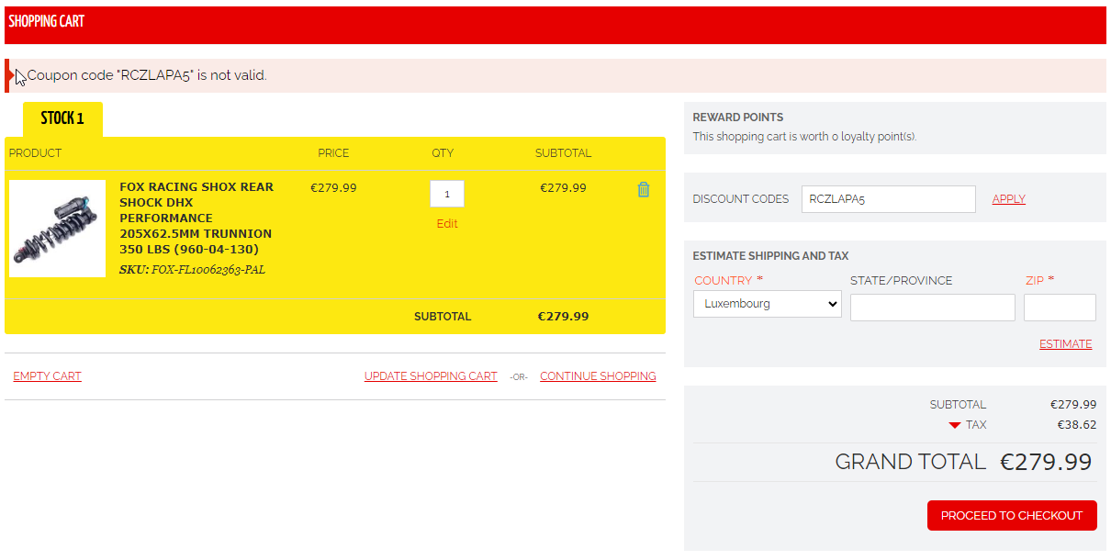Click into the discount codes field
Image resolution: width=1111 pixels, height=560 pixels.
coord(887,199)
